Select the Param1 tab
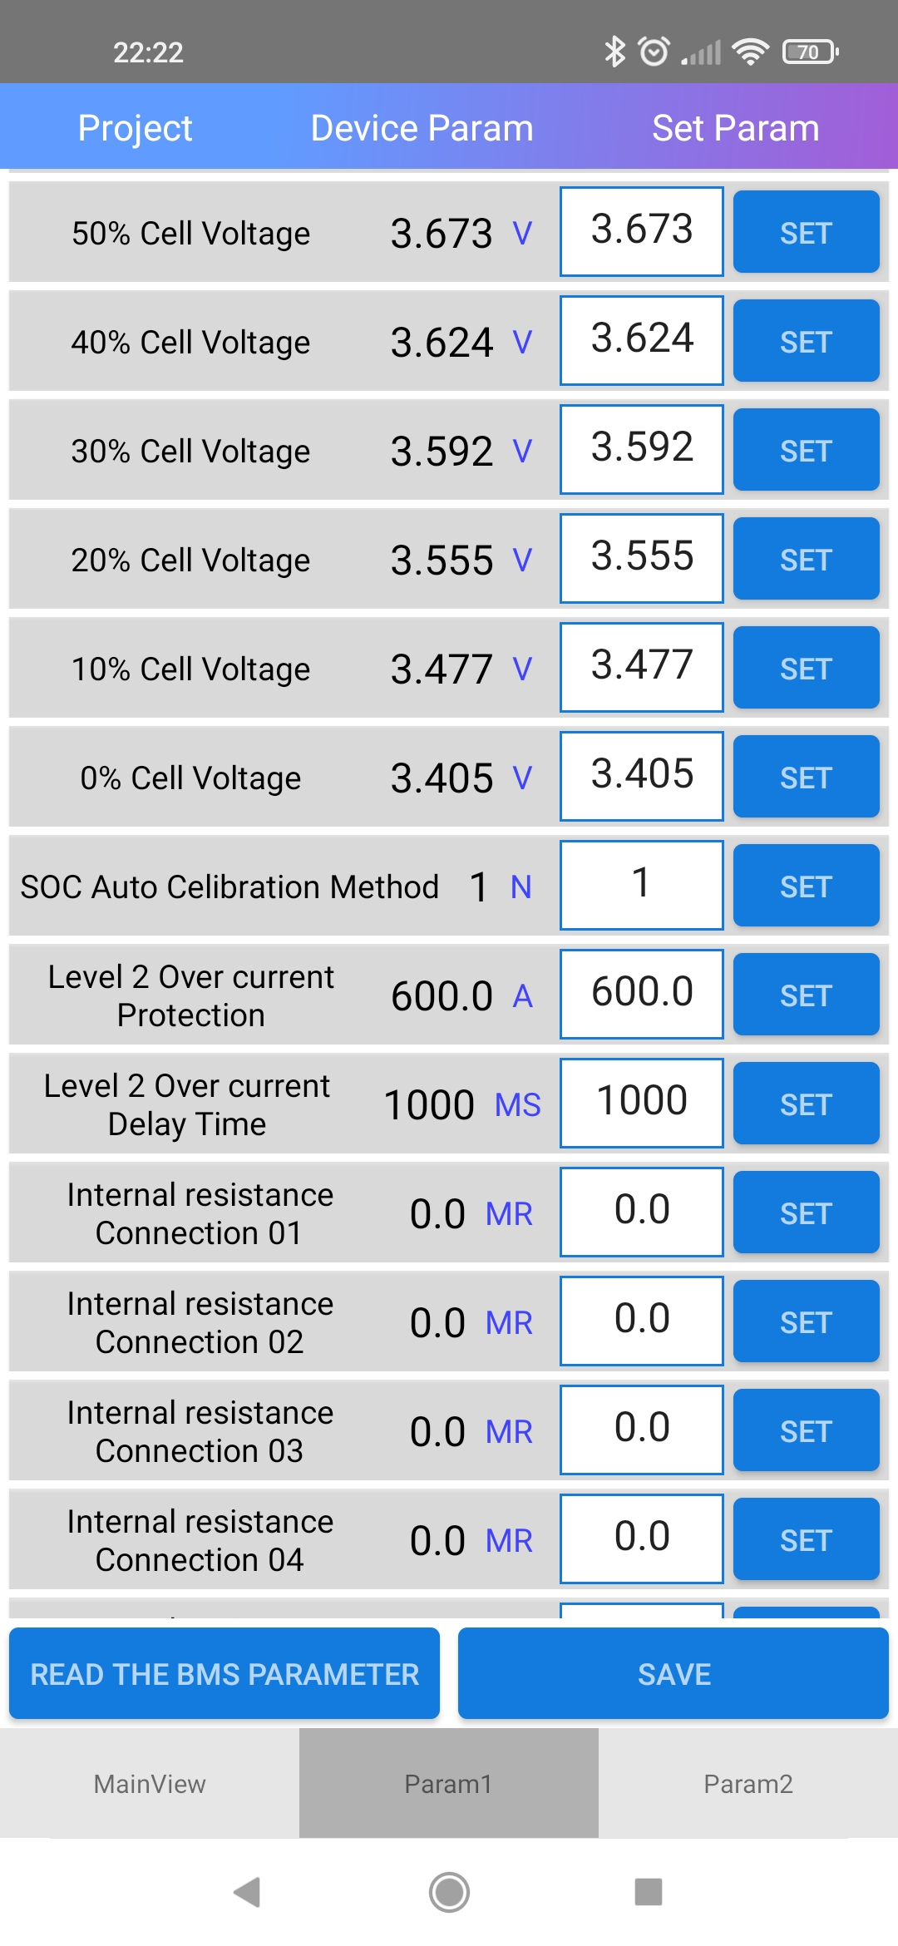898x1946 pixels. tap(449, 1784)
